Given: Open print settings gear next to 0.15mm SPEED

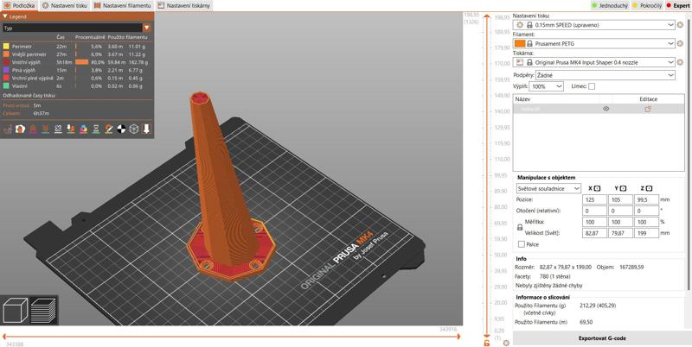Looking at the screenshot, I should (681, 25).
